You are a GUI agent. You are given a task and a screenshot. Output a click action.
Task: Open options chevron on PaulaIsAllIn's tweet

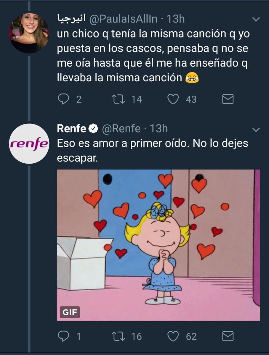[255, 20]
